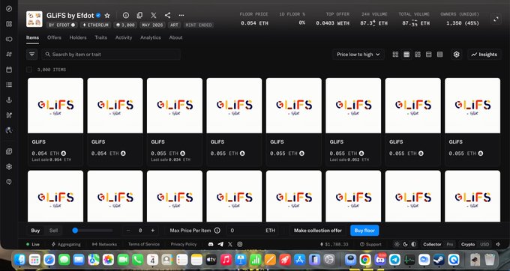This screenshot has width=510, height=271.
Task: Show prices in USD
Action: point(484,244)
